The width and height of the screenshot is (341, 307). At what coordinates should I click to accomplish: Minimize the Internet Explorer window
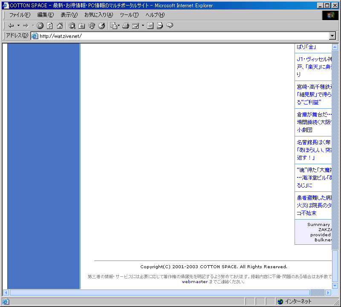(x=320, y=6)
